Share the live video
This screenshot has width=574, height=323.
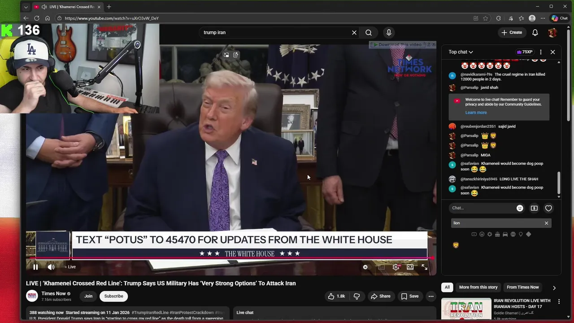click(380, 296)
